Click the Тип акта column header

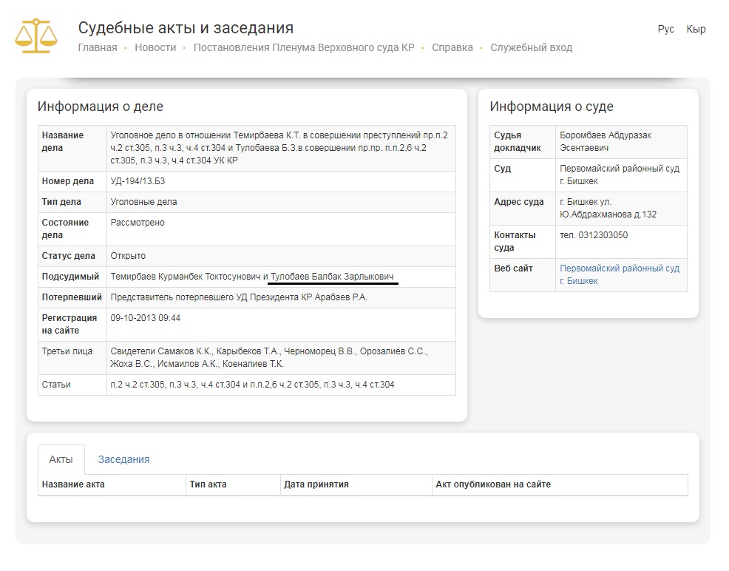pyautogui.click(x=208, y=484)
